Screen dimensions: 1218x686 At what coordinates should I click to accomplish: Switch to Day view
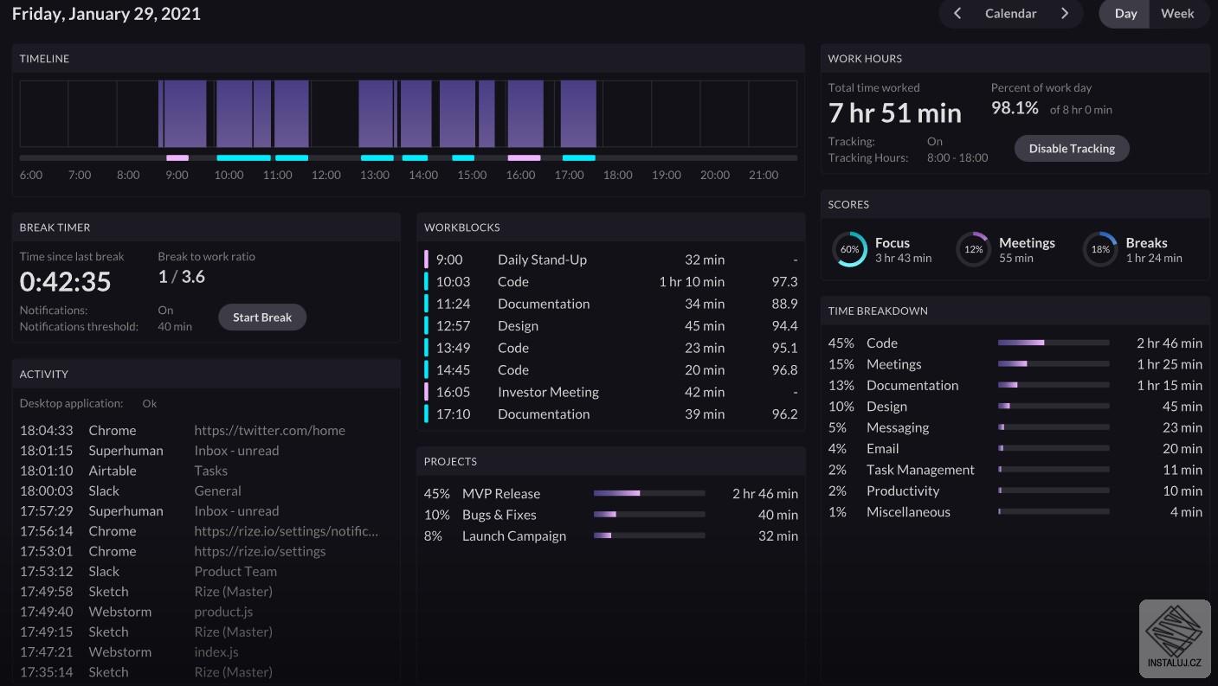pos(1125,14)
